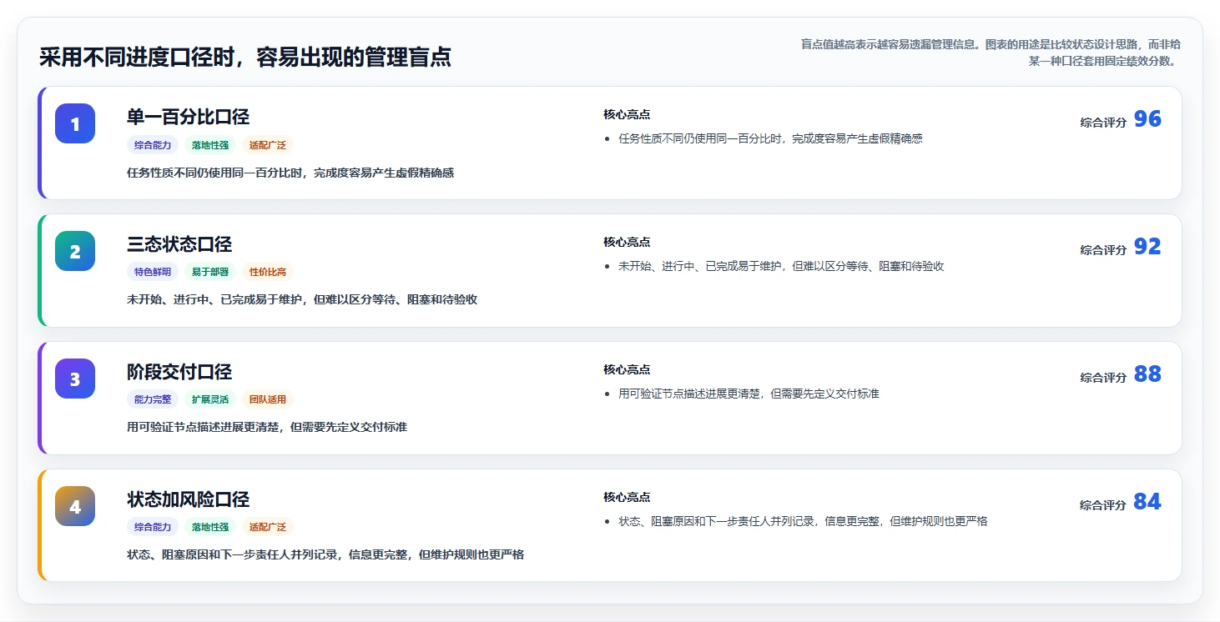Viewport: 1220px width, 622px height.
Task: Click the score 88
Action: coord(1147,374)
